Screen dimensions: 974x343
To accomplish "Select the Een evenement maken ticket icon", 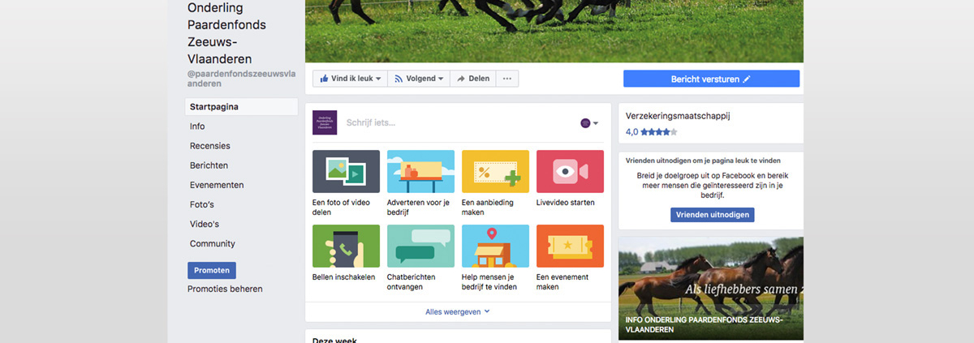I will (x=570, y=246).
